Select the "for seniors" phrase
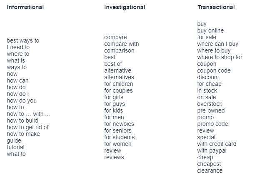 117,130
